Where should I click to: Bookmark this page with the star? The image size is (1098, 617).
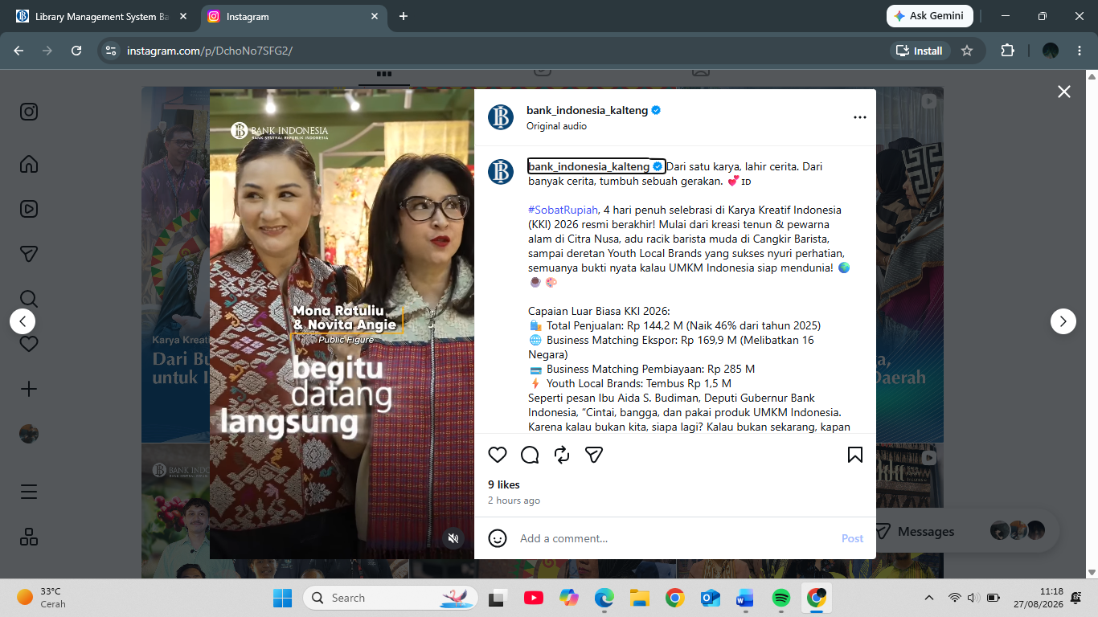[967, 51]
